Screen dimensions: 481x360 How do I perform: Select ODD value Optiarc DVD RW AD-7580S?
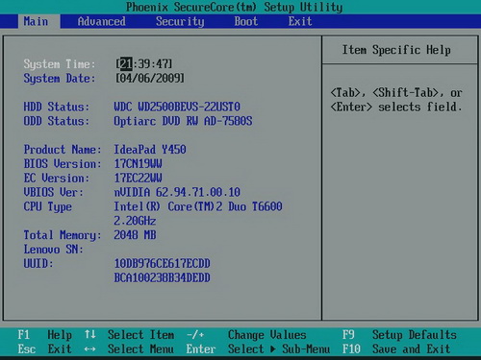(x=183, y=121)
